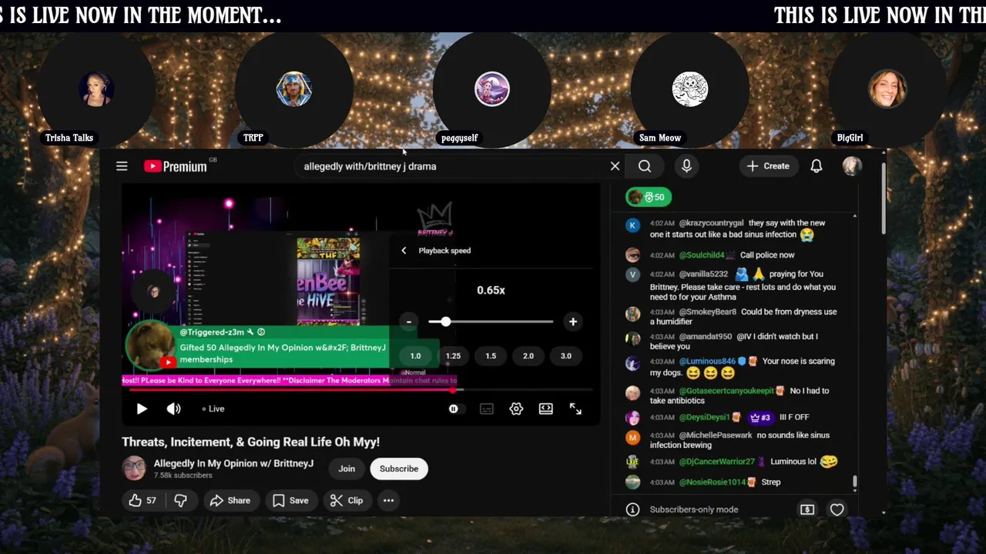Open more actions three-dot menu
Viewport: 986px width, 554px height.
pos(388,500)
